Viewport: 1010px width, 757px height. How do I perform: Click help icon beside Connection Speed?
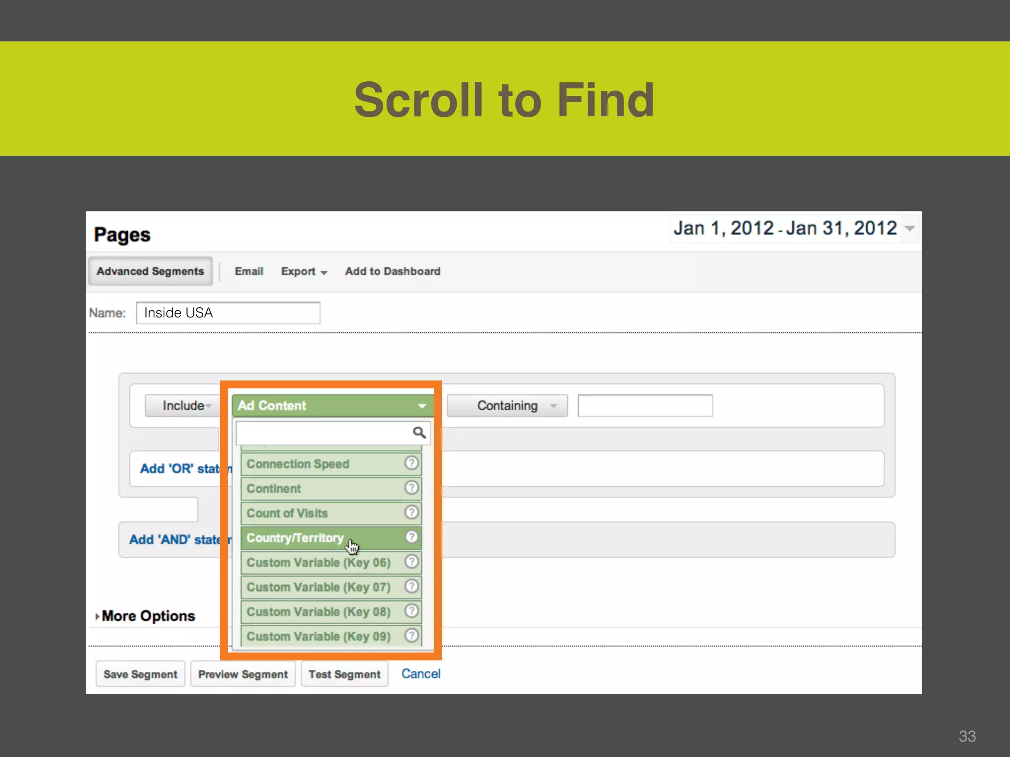tap(411, 463)
